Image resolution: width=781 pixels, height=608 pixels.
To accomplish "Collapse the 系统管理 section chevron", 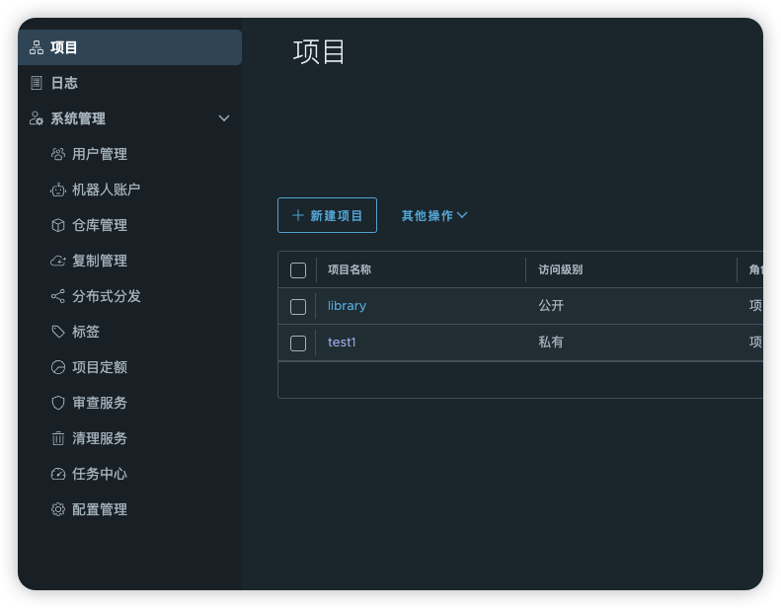I will click(224, 118).
